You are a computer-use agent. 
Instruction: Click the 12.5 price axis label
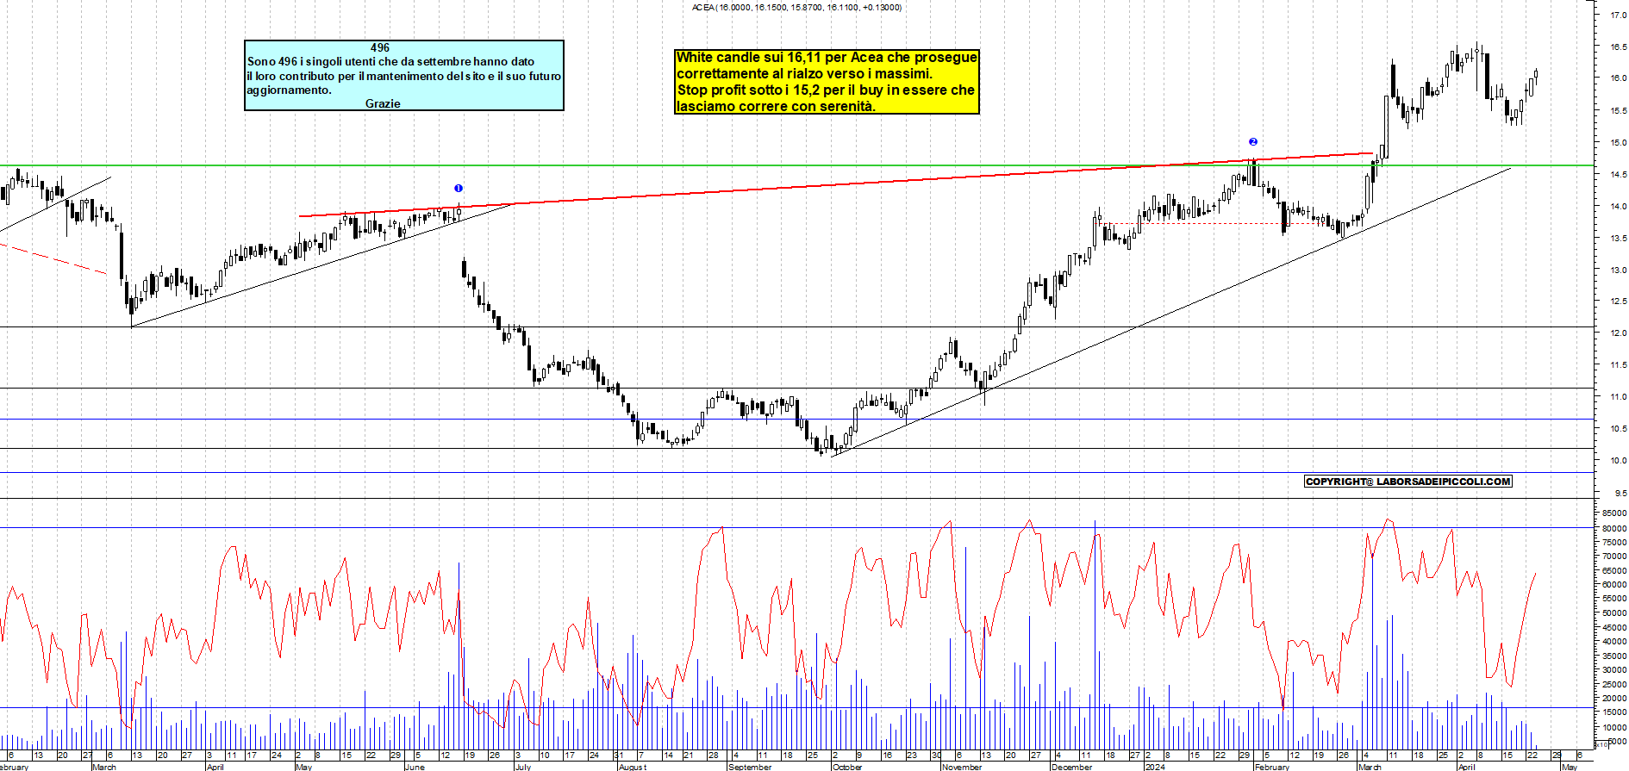(x=1618, y=302)
